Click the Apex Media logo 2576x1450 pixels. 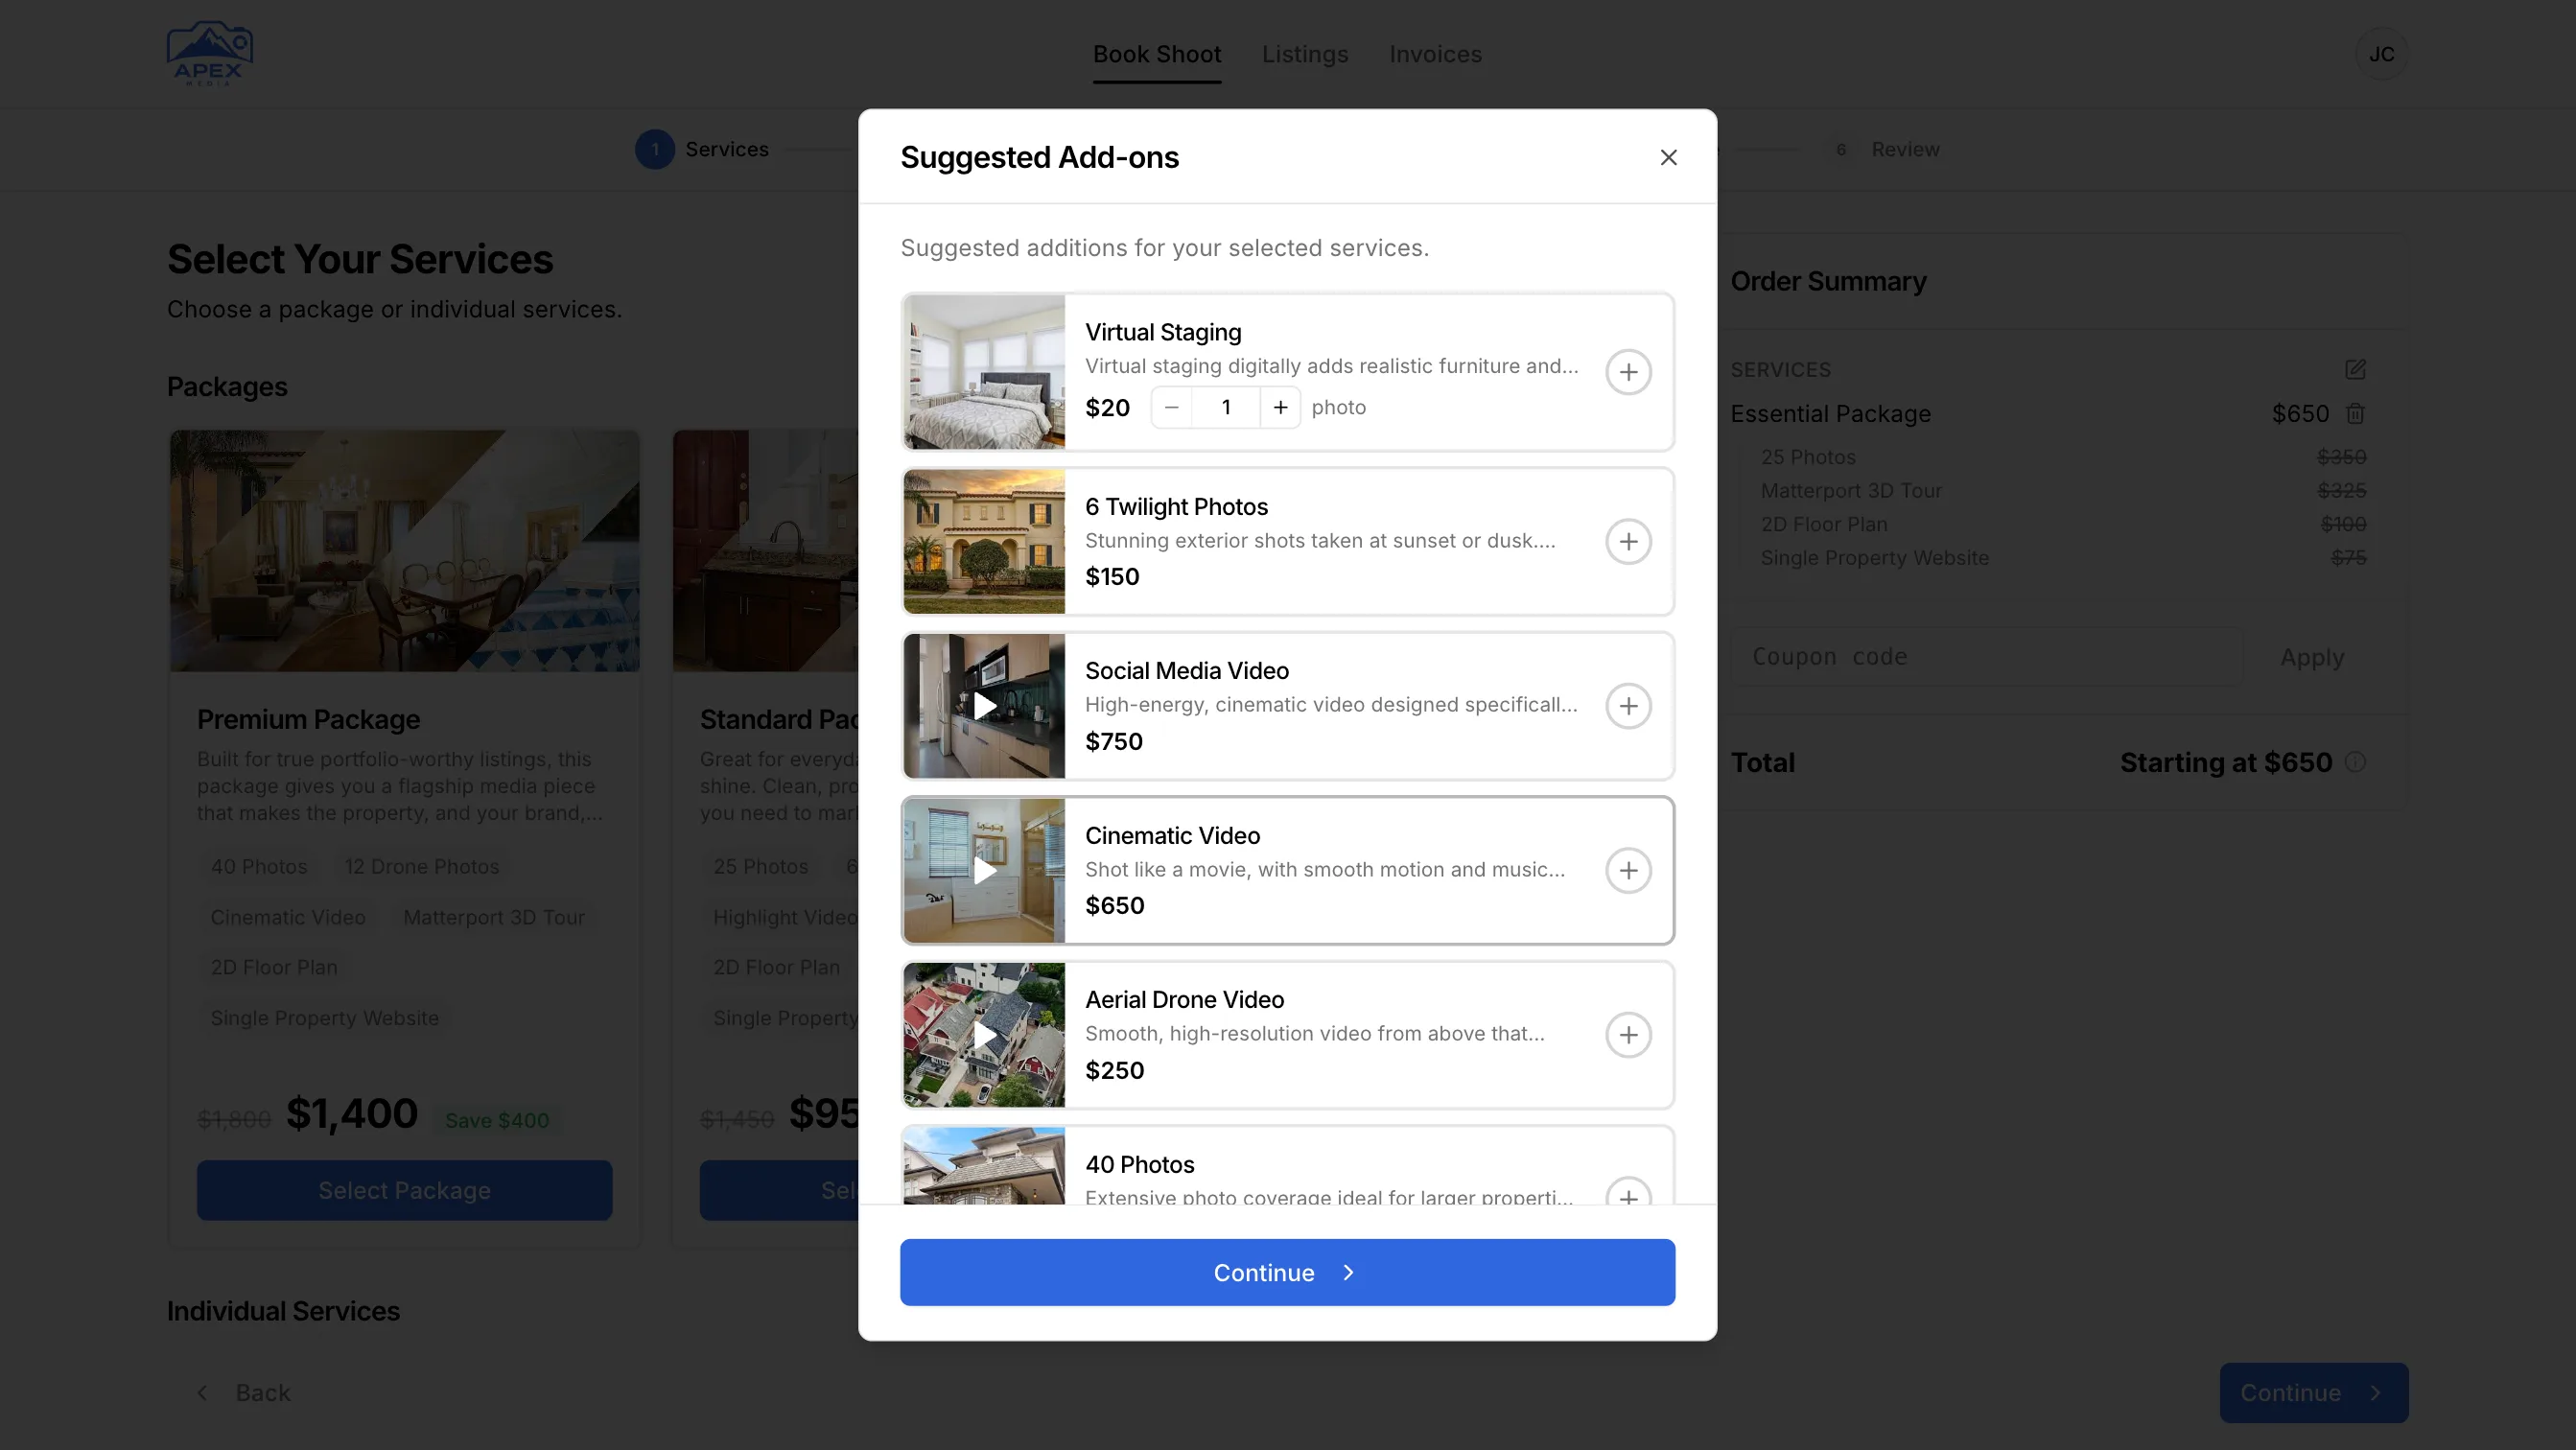click(x=209, y=54)
